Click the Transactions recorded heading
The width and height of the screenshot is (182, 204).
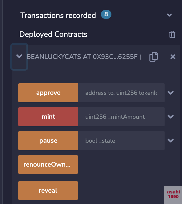[58, 15]
